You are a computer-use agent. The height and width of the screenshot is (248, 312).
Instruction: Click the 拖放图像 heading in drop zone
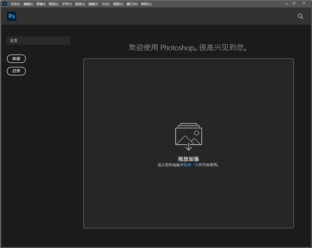coord(188,159)
